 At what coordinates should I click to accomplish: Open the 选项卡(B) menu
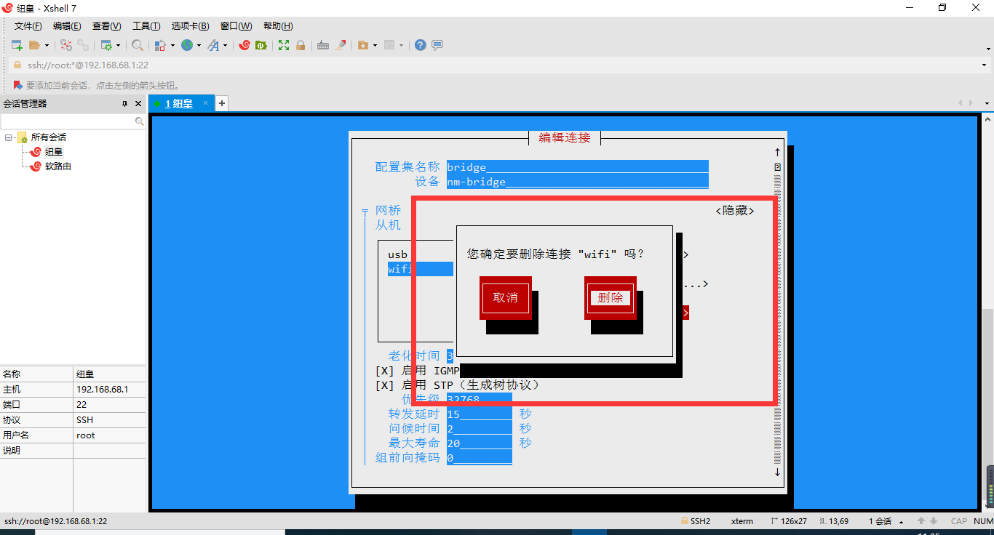(190, 26)
